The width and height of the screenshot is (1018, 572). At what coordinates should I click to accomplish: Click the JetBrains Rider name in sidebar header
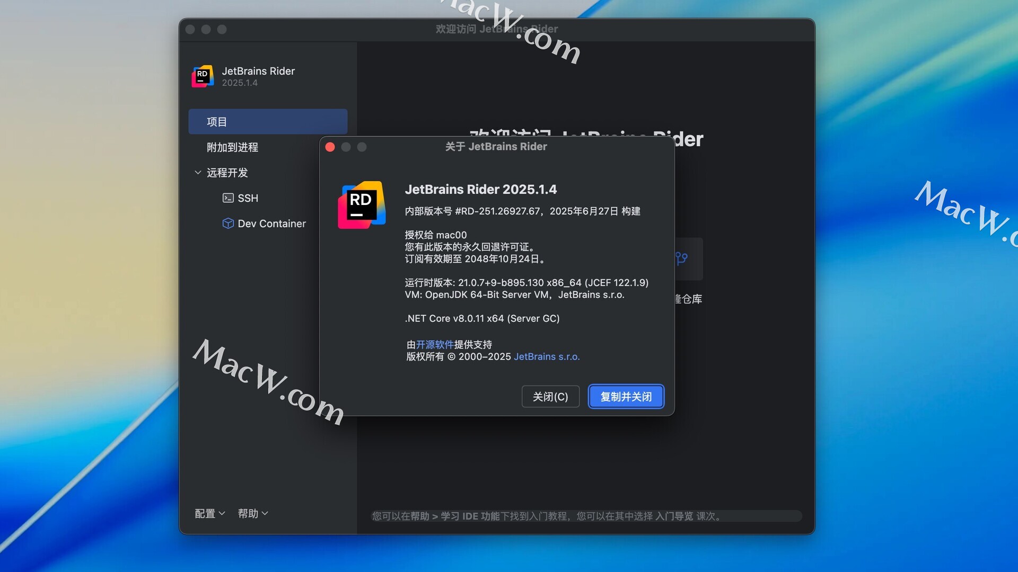tap(258, 71)
